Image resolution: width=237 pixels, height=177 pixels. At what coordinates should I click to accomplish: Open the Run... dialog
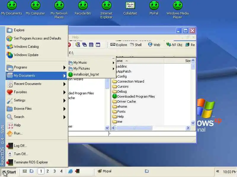(x=37, y=134)
